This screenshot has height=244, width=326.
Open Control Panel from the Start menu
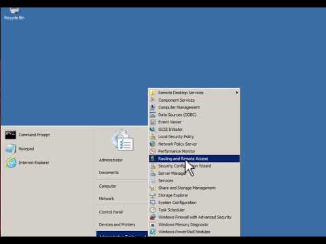111,212
